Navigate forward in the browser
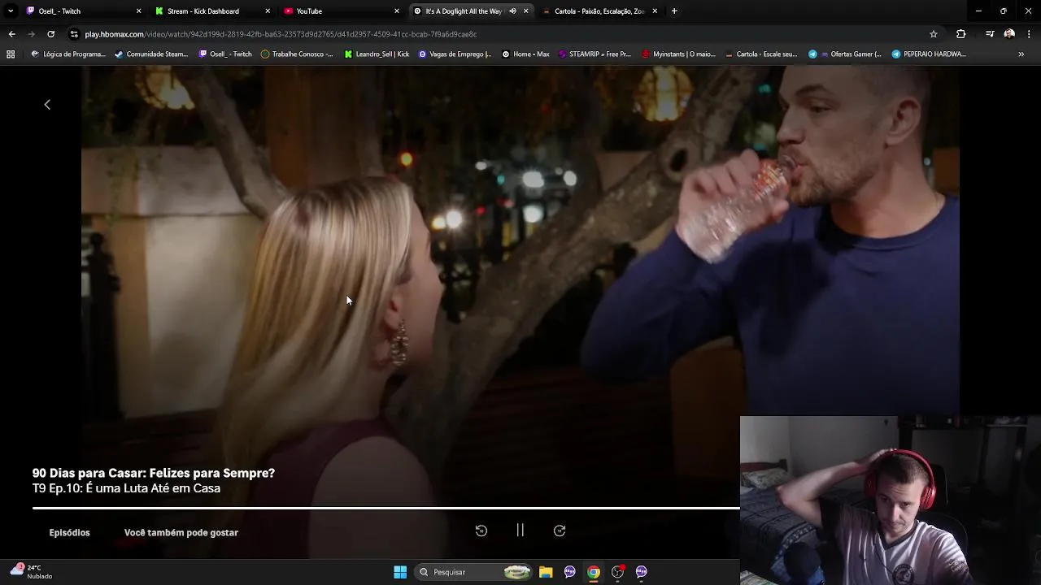The height and width of the screenshot is (585, 1041). 31,34
